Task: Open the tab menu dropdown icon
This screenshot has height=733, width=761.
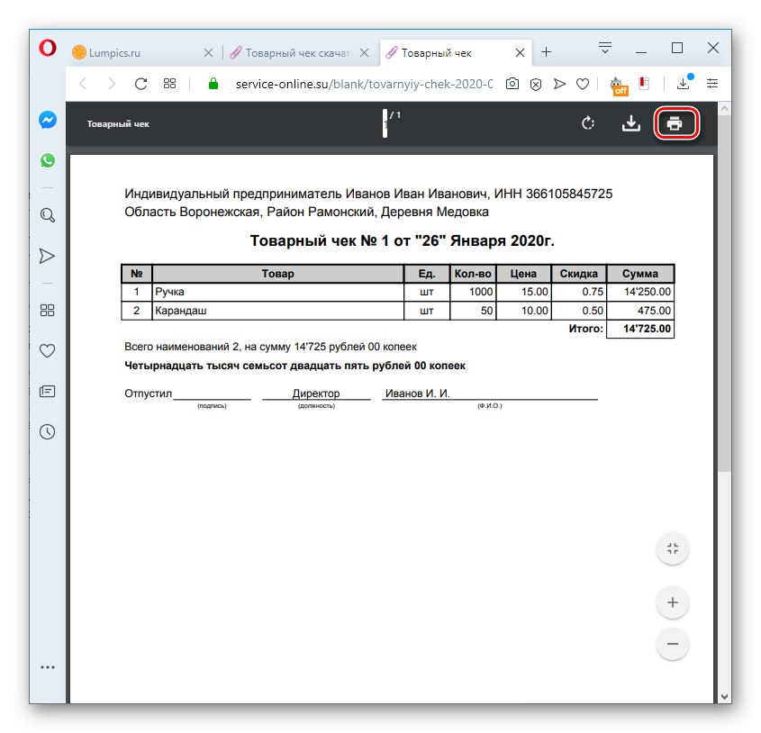Action: (604, 48)
